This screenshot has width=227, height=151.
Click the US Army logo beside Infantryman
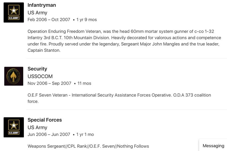click(14, 12)
